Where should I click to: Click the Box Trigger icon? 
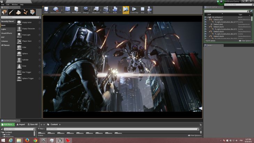pyautogui.click(x=19, y=72)
